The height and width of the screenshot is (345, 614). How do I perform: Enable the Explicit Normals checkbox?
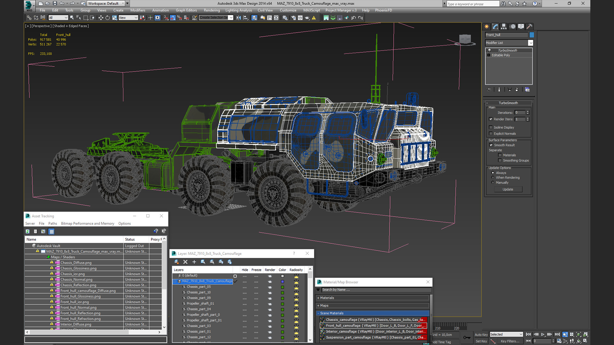[491, 134]
